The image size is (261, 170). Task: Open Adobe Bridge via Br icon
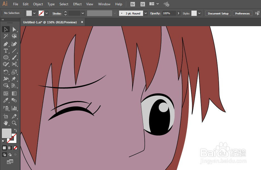(x=133, y=4)
